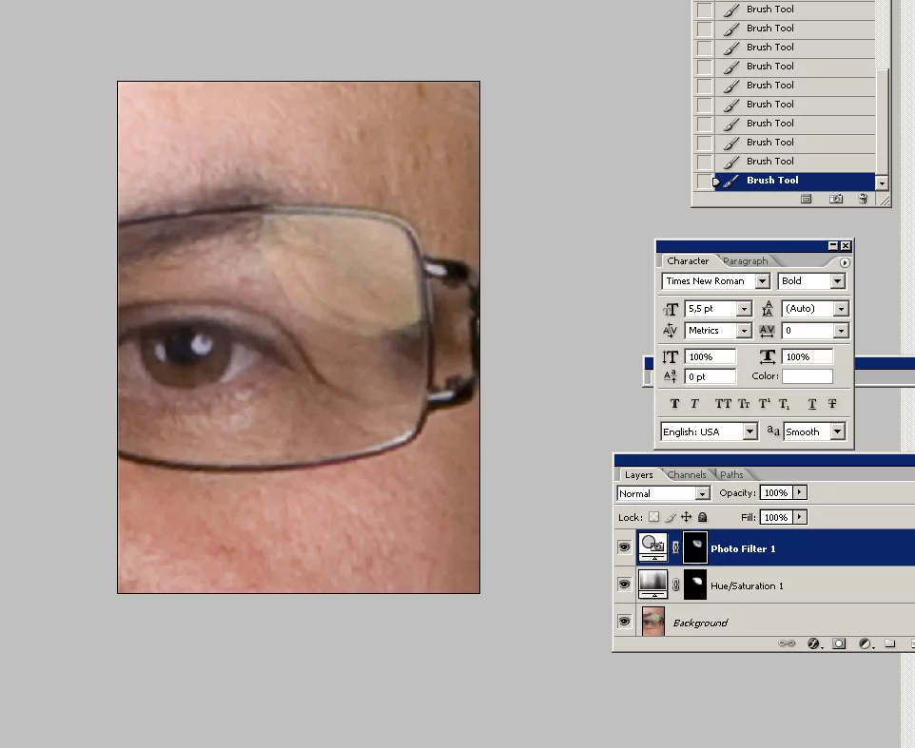
Task: Click the text Color swatch
Action: (x=807, y=376)
